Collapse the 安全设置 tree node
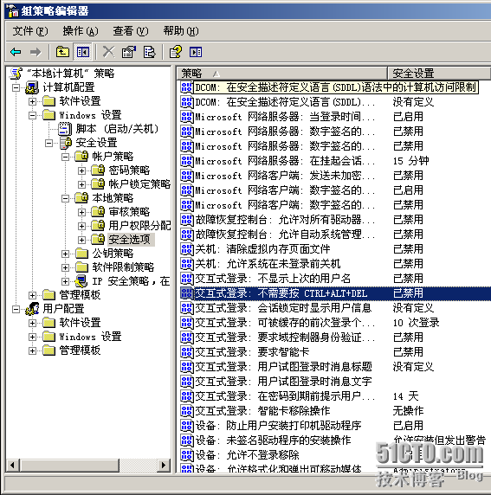491x495 pixels. click(x=48, y=143)
